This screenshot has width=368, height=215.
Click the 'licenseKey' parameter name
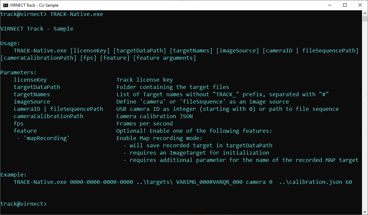pos(30,80)
